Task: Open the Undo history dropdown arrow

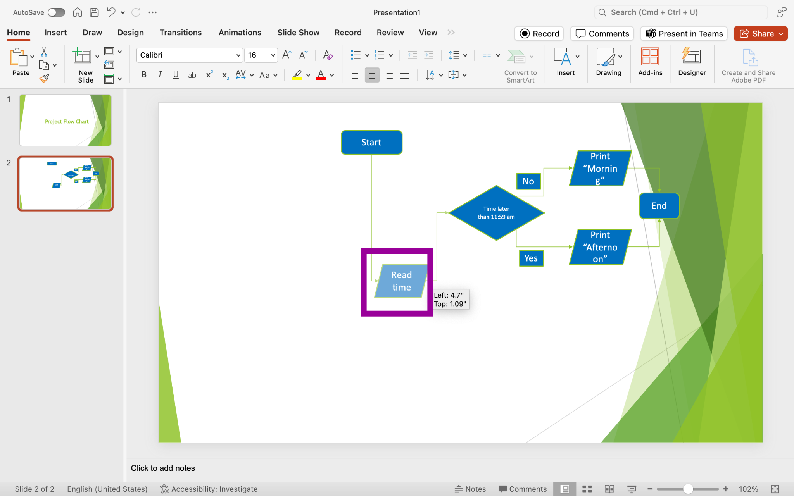Action: point(123,12)
